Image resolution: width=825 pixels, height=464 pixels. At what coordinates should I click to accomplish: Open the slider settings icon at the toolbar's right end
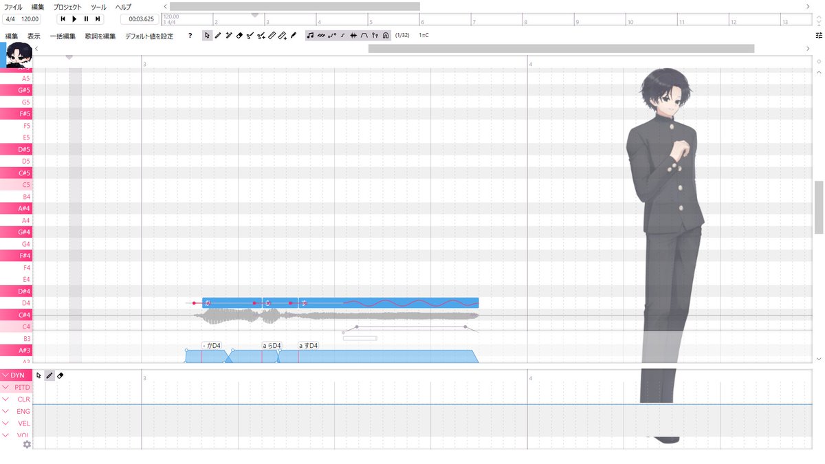click(x=818, y=35)
